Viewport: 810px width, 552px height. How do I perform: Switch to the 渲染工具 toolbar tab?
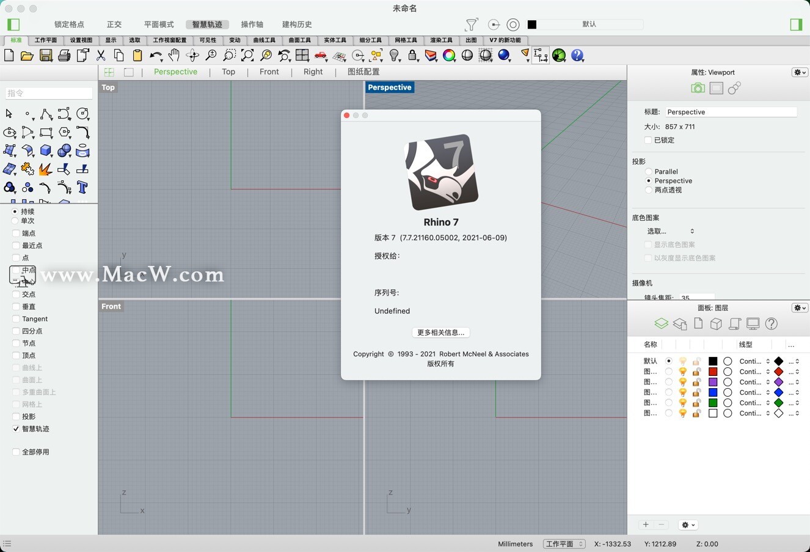pyautogui.click(x=441, y=40)
